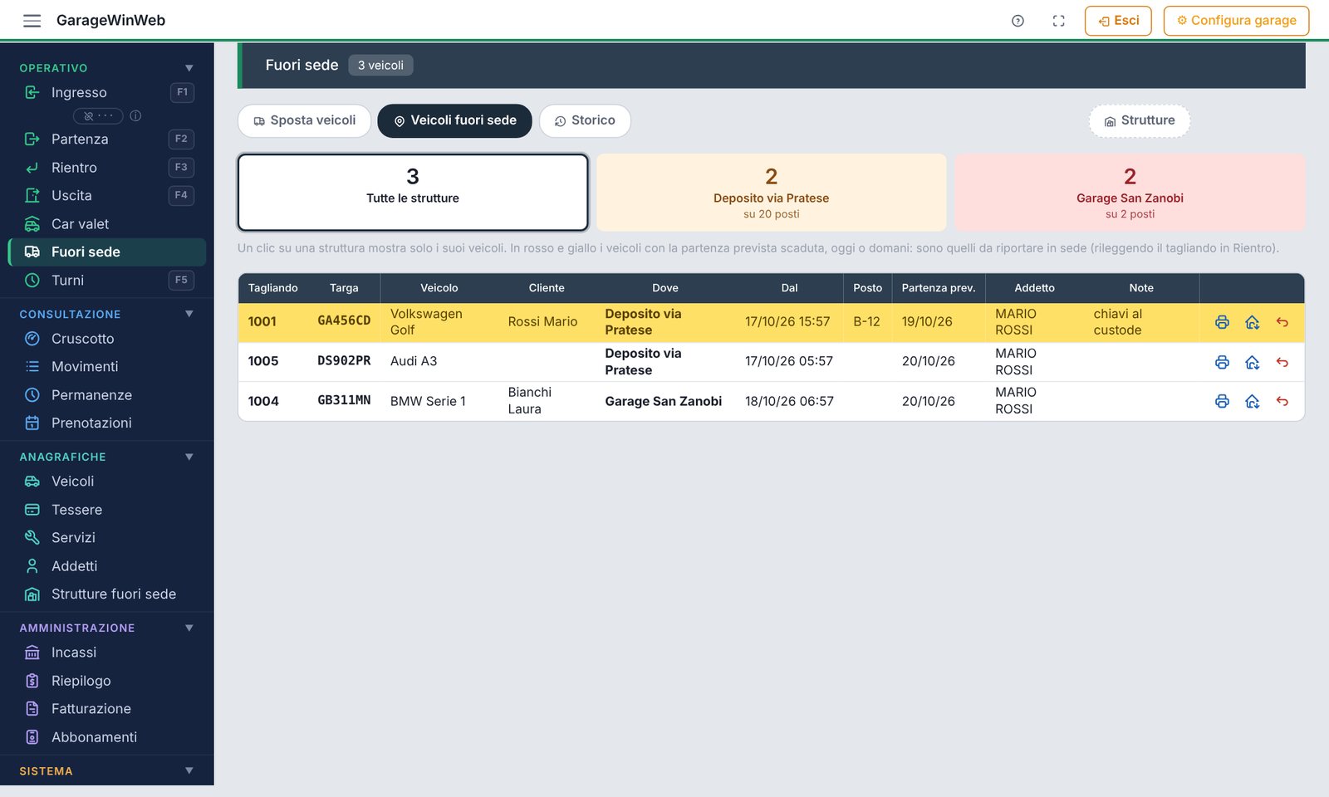This screenshot has height=797, width=1329.
Task: Select the Veicoli fuori sede tab
Action: [454, 120]
